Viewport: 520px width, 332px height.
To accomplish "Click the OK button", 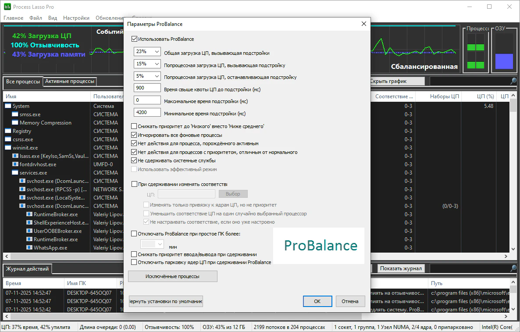I will [x=317, y=301].
